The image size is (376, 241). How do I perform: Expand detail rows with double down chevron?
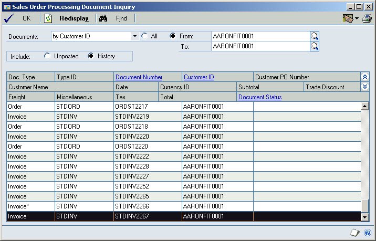[365, 87]
